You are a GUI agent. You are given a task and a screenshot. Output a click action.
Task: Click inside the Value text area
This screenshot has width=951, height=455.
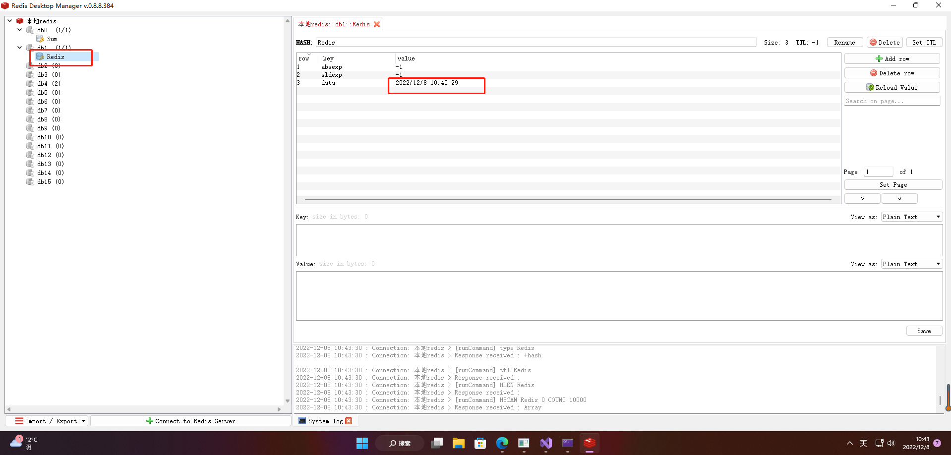[619, 296]
